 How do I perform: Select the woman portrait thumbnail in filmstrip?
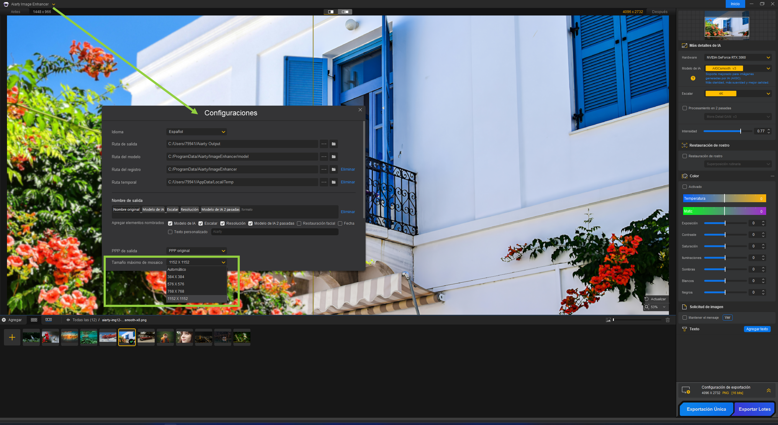(184, 337)
